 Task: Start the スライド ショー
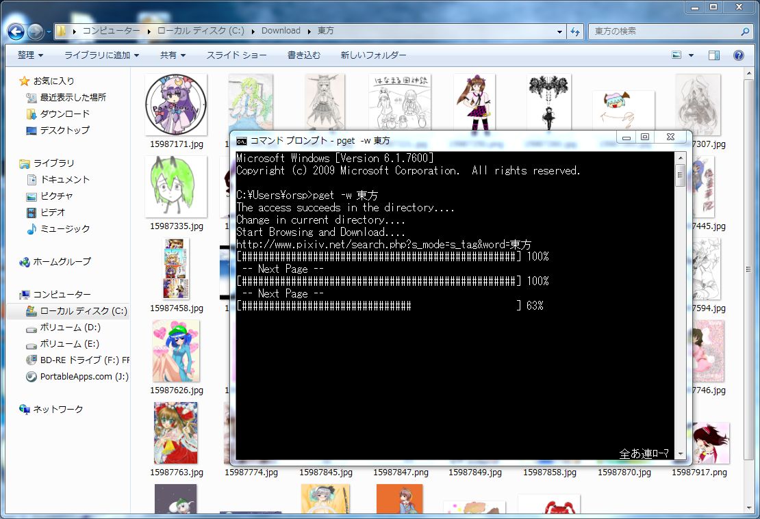[236, 55]
